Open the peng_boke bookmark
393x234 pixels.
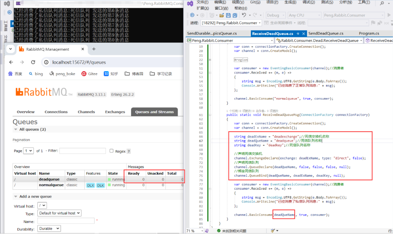coord(62,74)
